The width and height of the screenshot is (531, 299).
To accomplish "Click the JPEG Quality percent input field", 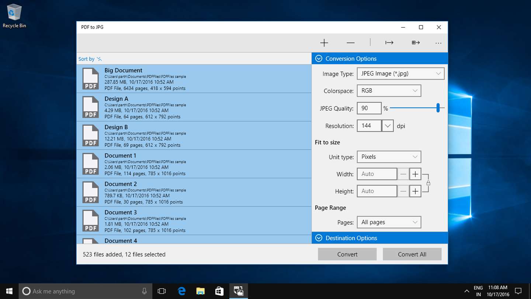I will [369, 108].
